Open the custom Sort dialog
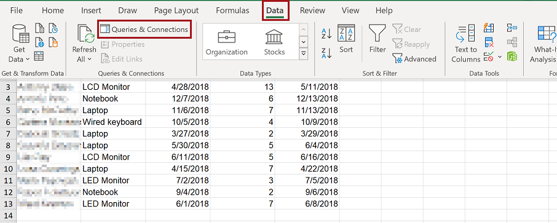The width and height of the screenshot is (557, 223). [x=346, y=39]
